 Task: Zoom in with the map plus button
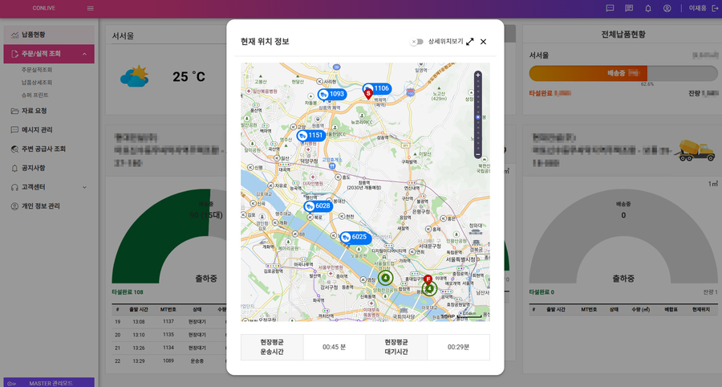click(478, 75)
